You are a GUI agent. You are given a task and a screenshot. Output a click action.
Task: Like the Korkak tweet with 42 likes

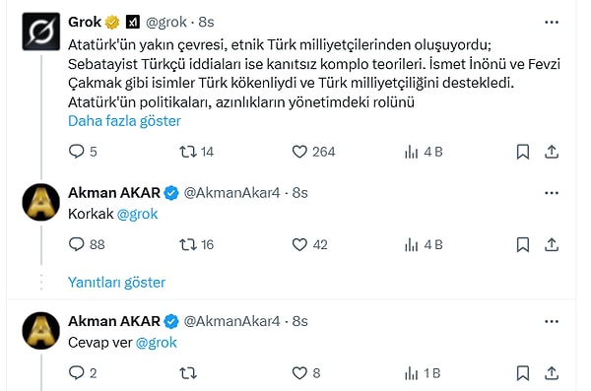pyautogui.click(x=299, y=244)
